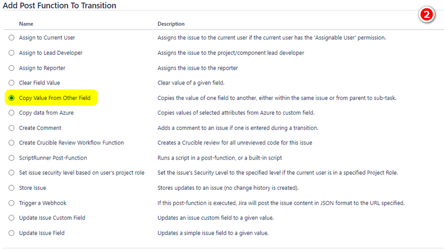Click the Name column header
The image size is (444, 251).
(26, 24)
